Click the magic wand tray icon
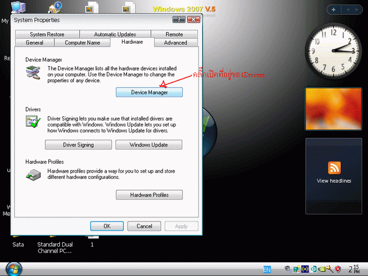The height and width of the screenshot is (276, 368). click(x=329, y=269)
